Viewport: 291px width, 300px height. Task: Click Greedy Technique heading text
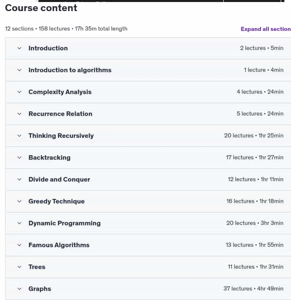[57, 201]
